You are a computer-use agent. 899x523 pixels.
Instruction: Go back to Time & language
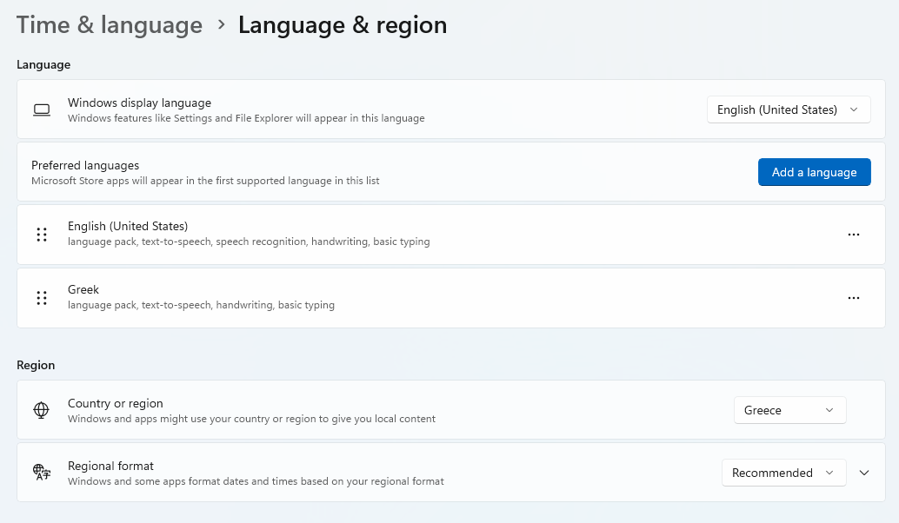pyautogui.click(x=110, y=25)
